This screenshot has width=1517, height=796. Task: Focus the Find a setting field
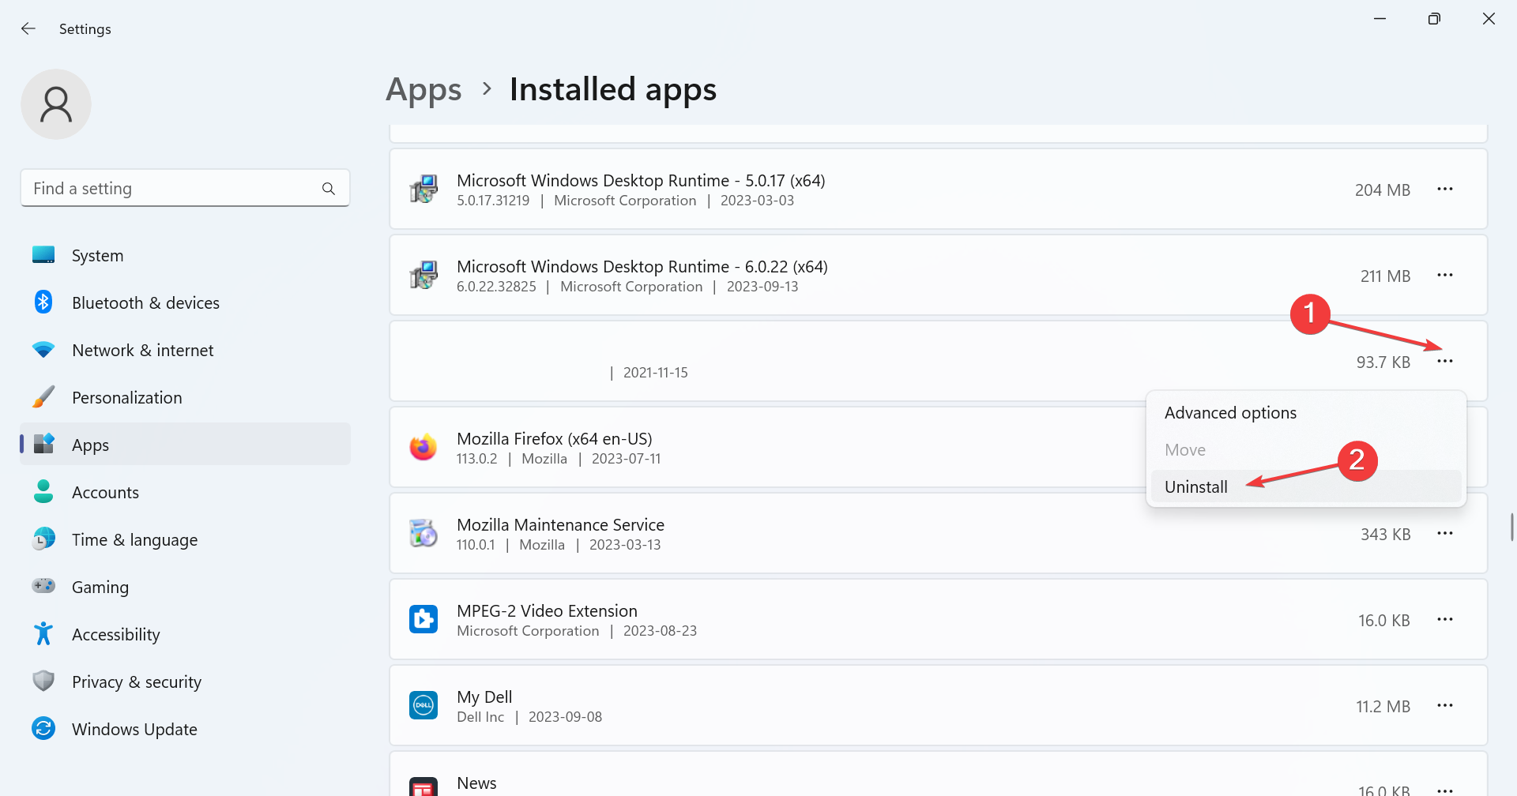(185, 188)
